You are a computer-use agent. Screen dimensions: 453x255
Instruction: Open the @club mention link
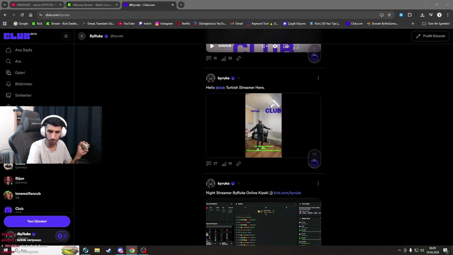220,87
